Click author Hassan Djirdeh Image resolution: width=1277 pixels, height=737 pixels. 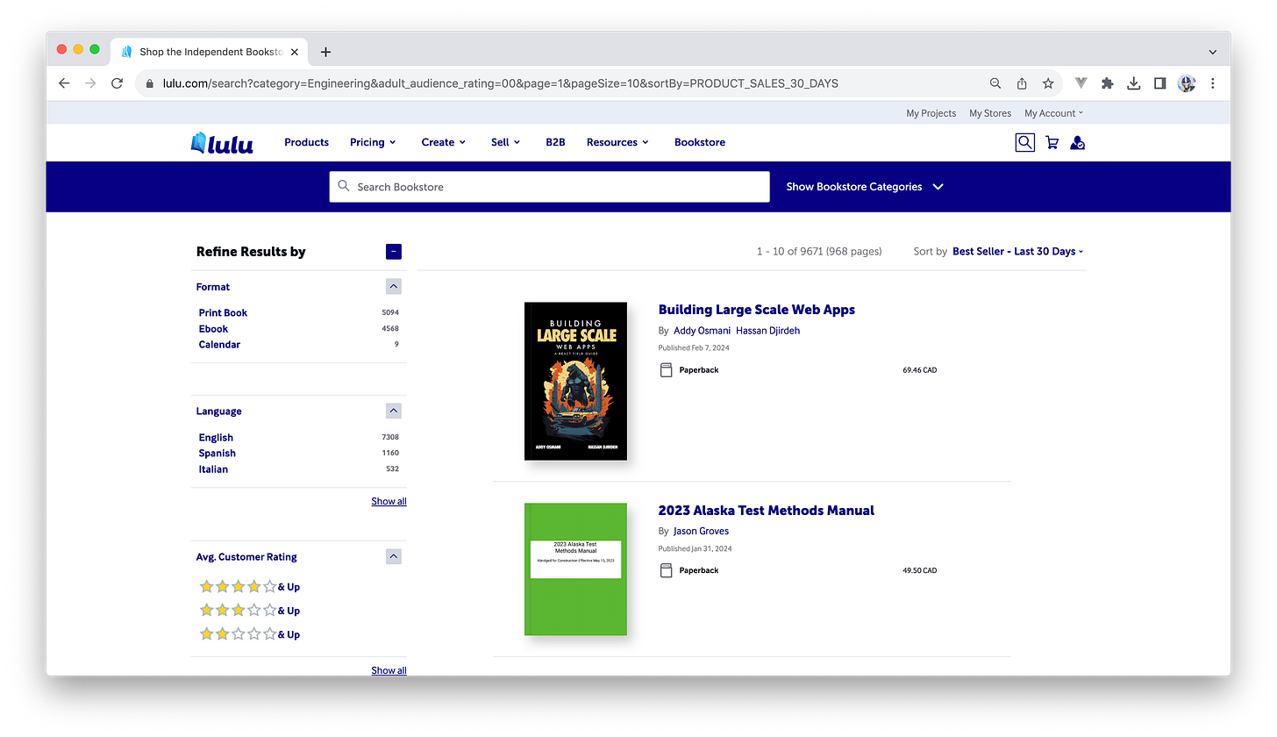pos(767,331)
